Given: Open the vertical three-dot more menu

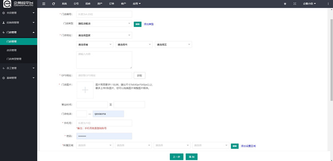Looking at the screenshot, I should (x=328, y=4).
